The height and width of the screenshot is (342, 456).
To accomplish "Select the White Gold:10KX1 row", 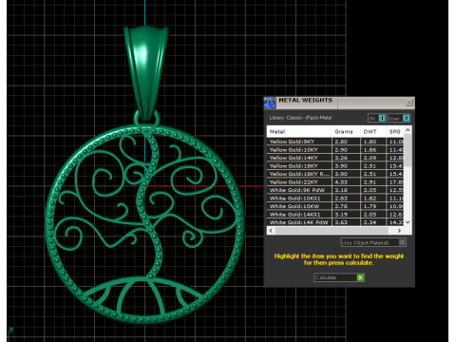I will coord(335,199).
